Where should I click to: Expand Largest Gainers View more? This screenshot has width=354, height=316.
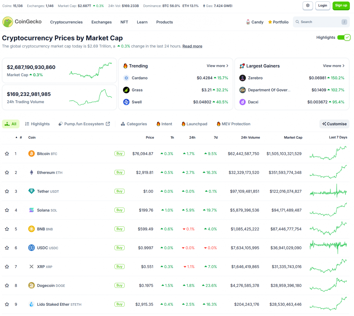(x=334, y=66)
